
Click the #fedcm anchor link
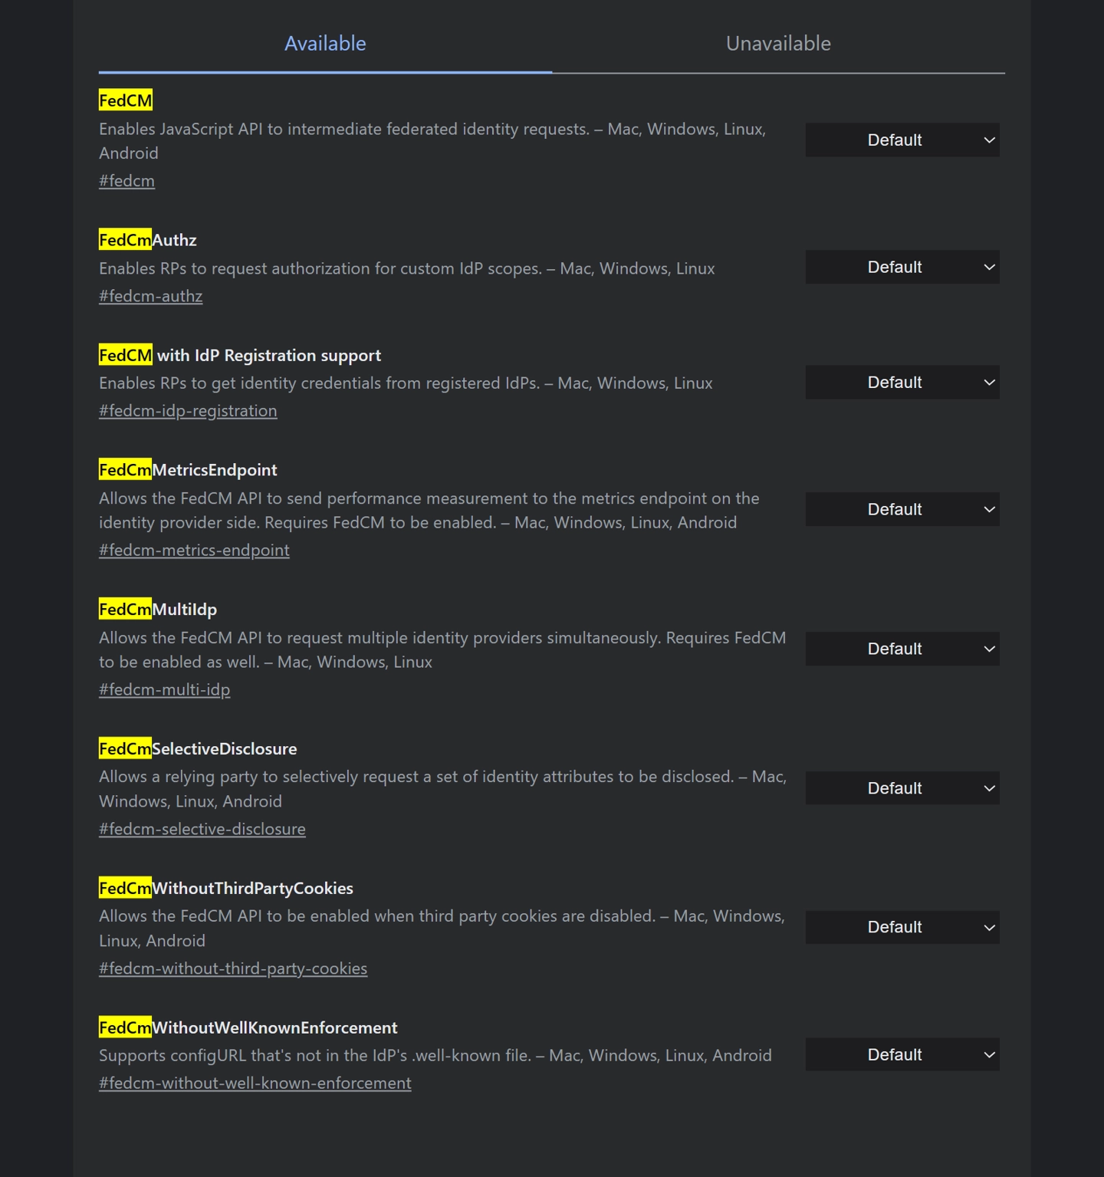pos(127,181)
